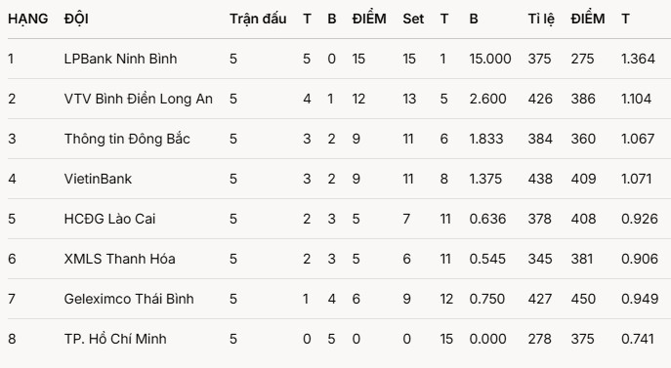Viewport: 671px width, 368px height.
Task: Click the points-won value 438
Action: tap(539, 179)
